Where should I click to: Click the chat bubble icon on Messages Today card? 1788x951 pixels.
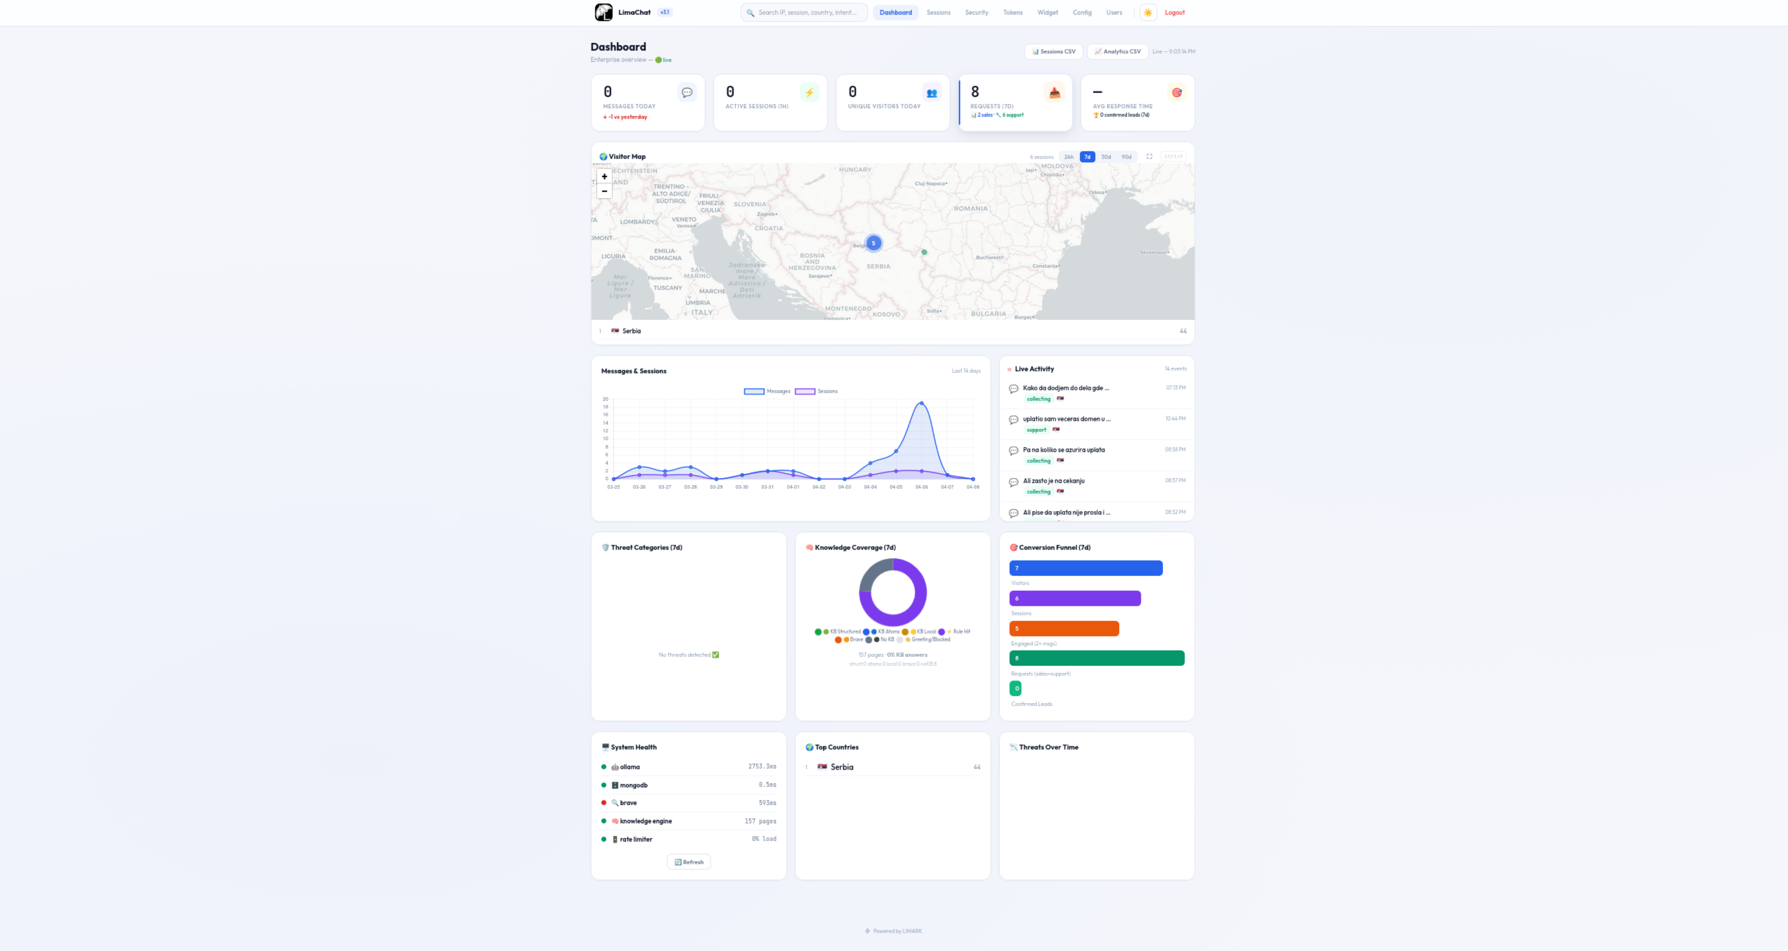[x=686, y=92]
